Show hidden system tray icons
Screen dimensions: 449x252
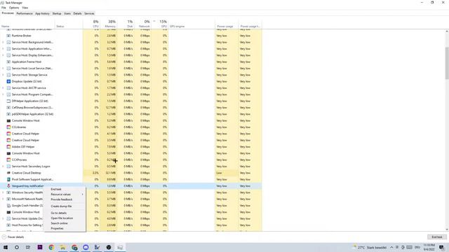391,247
